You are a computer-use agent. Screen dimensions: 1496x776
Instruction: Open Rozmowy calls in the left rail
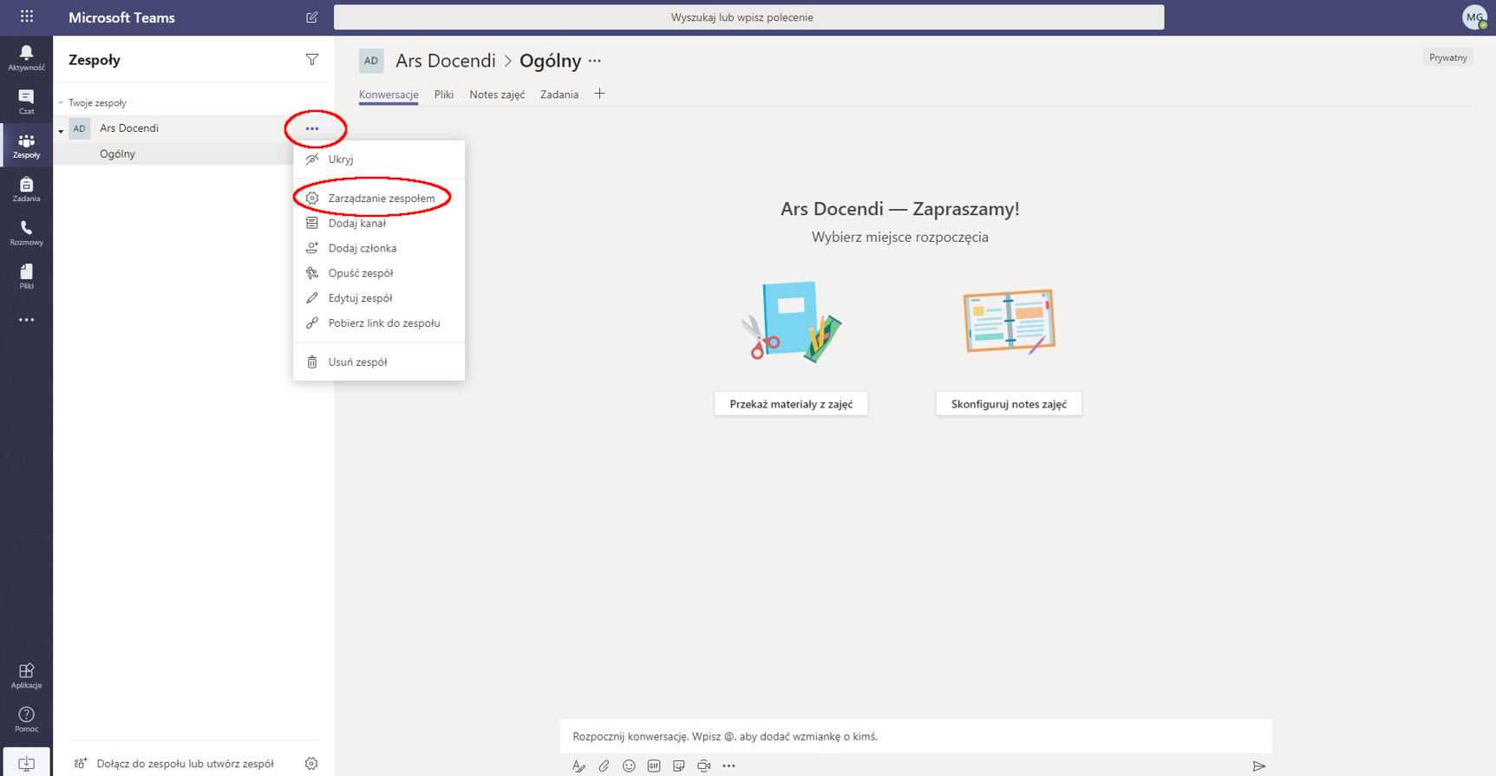tap(27, 232)
